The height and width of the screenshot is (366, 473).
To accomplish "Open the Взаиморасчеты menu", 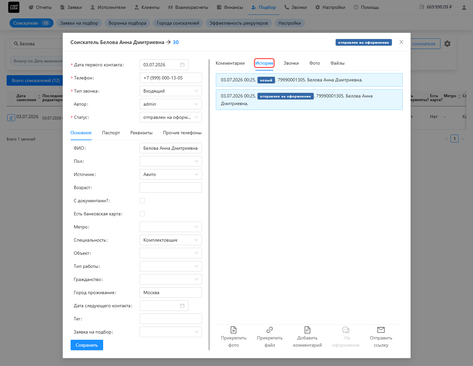I will 188,7.
